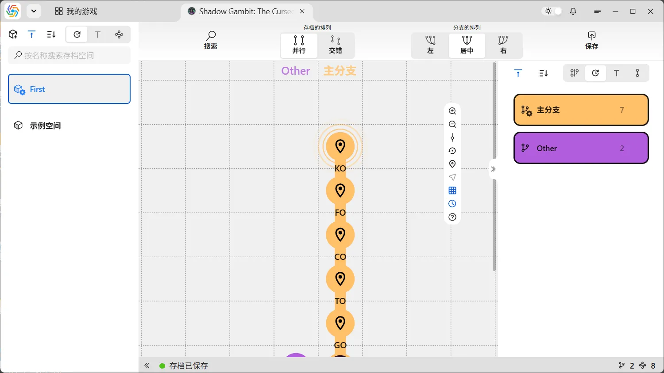
Task: Open the notifications bell
Action: coord(573,11)
